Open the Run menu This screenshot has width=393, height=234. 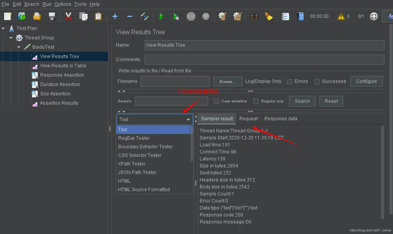[x=47, y=4]
